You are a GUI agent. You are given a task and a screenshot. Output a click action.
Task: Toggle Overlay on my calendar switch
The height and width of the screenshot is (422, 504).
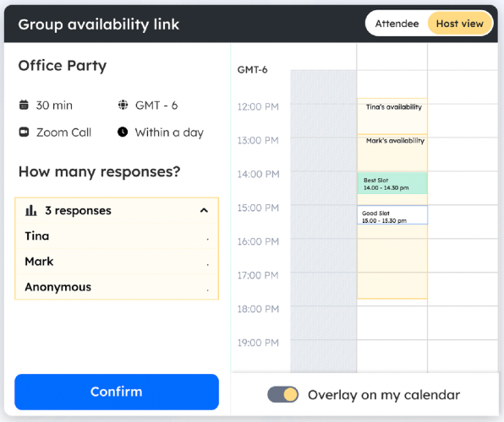[282, 394]
